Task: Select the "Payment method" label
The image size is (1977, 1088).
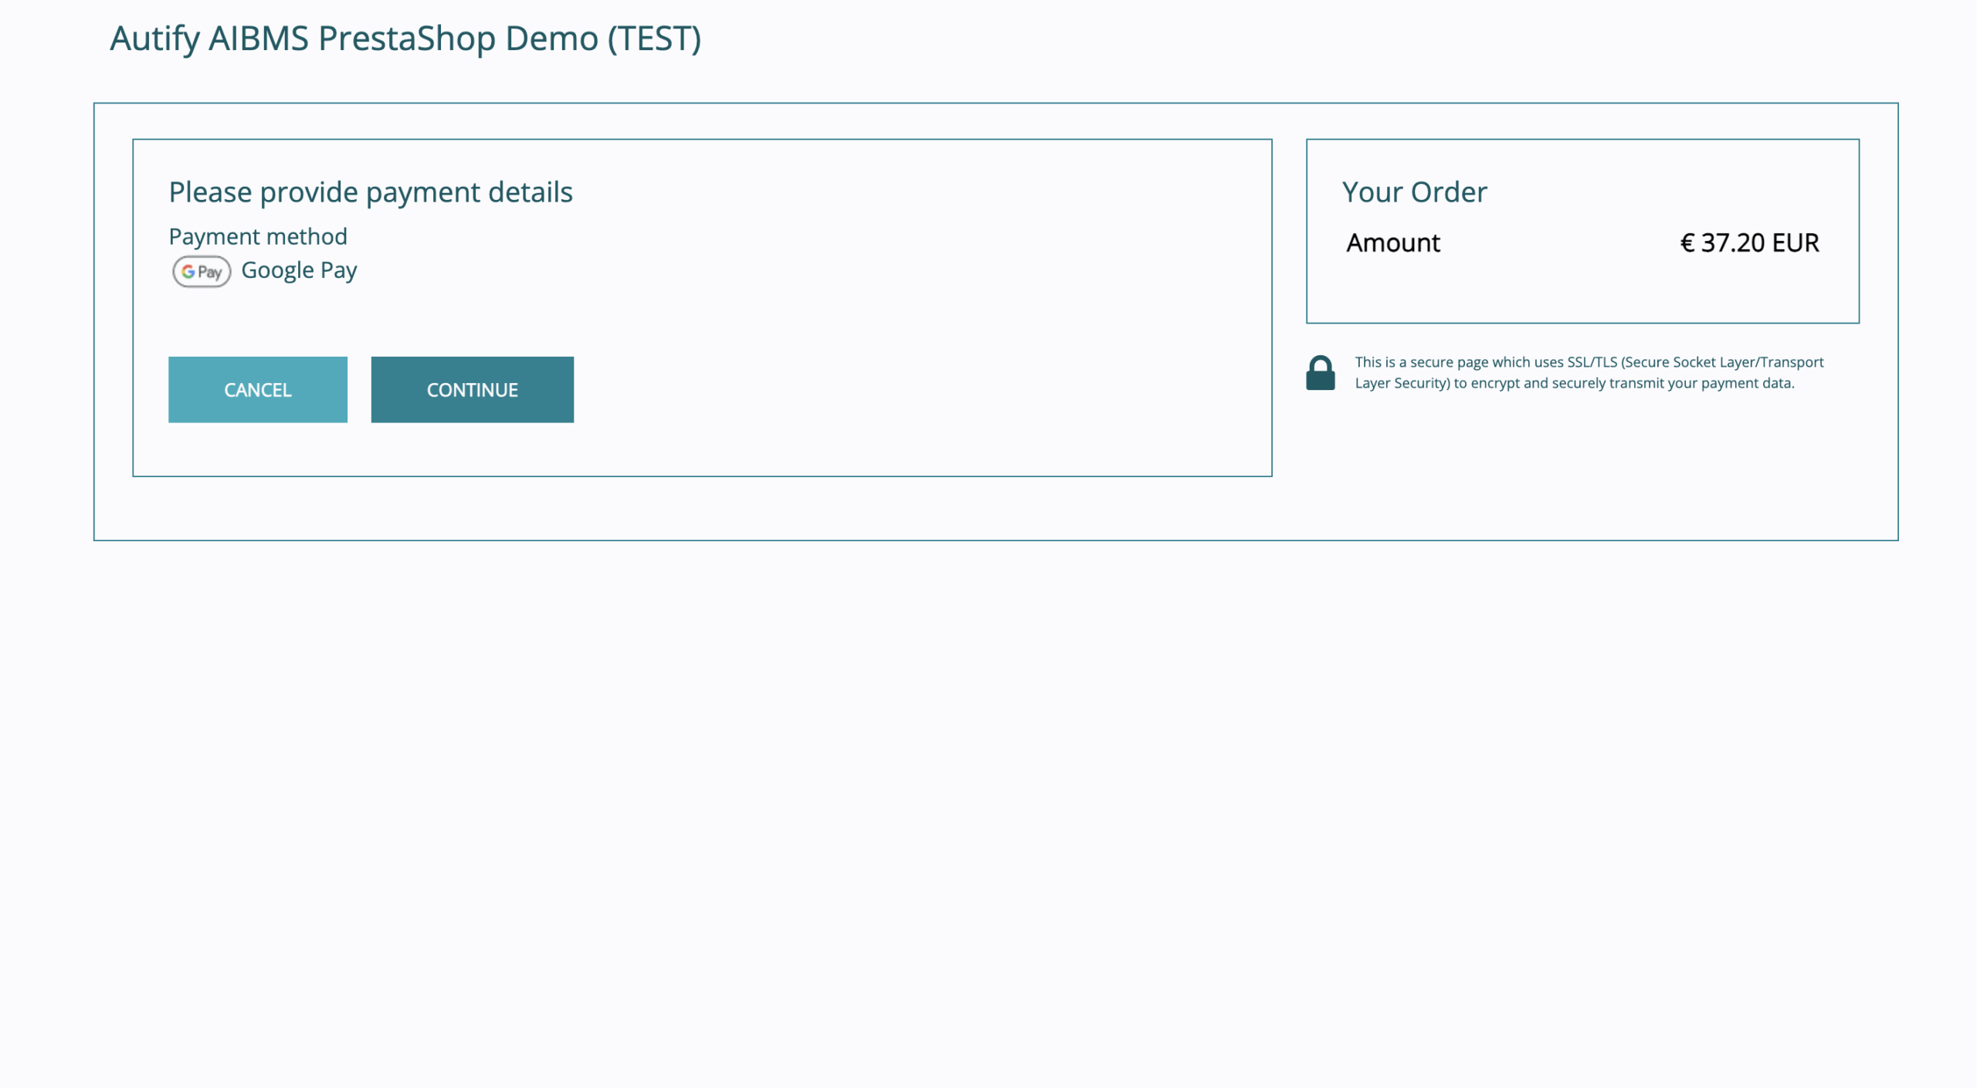Action: 258,236
